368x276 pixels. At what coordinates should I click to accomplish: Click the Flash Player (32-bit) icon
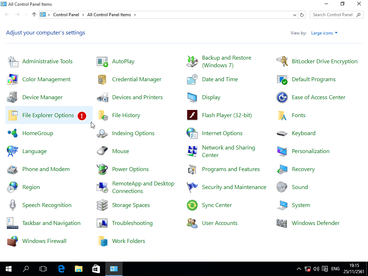(192, 115)
